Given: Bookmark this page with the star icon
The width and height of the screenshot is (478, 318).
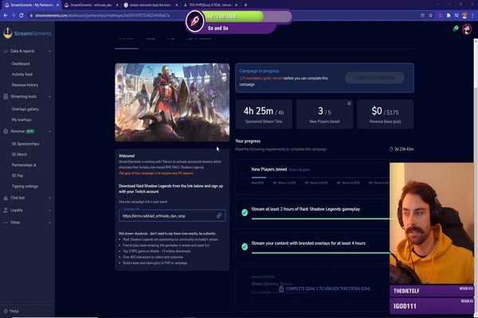Looking at the screenshot, I should coord(430,15).
